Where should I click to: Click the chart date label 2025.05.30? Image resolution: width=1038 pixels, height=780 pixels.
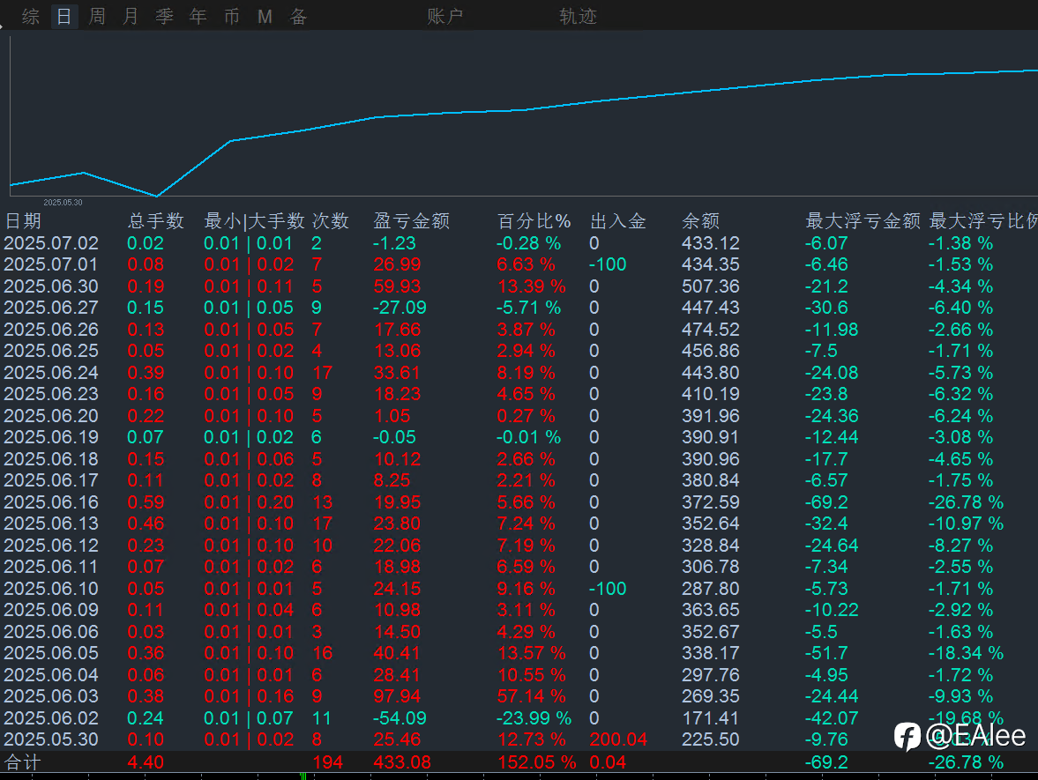coord(63,203)
